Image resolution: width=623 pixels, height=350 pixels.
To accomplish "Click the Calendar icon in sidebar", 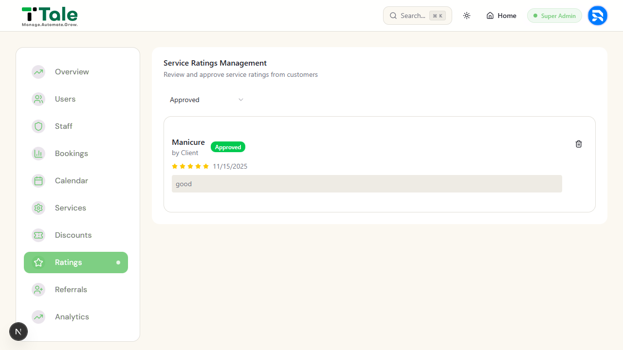I will [x=38, y=181].
